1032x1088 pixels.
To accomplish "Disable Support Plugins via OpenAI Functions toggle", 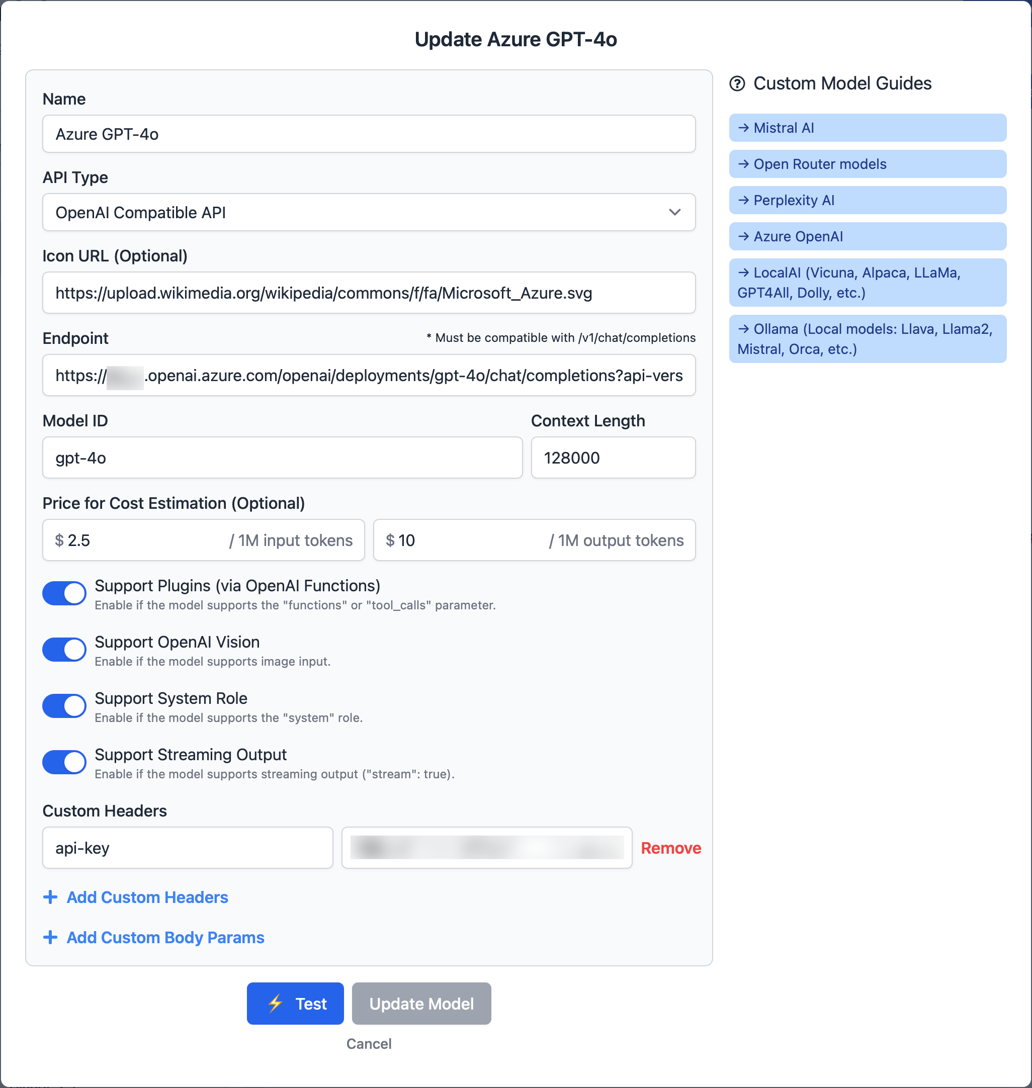I will click(64, 593).
